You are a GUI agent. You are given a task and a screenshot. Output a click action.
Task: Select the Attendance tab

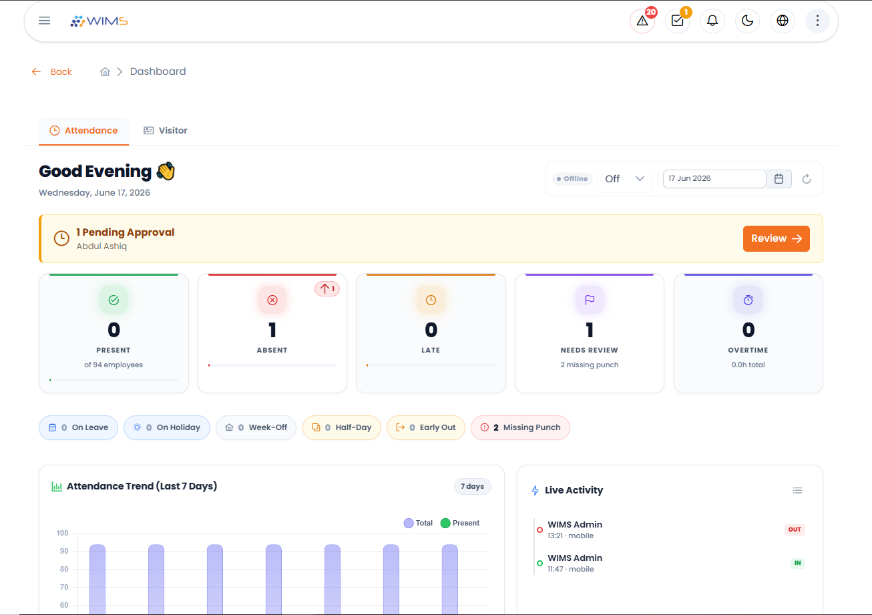pyautogui.click(x=84, y=130)
